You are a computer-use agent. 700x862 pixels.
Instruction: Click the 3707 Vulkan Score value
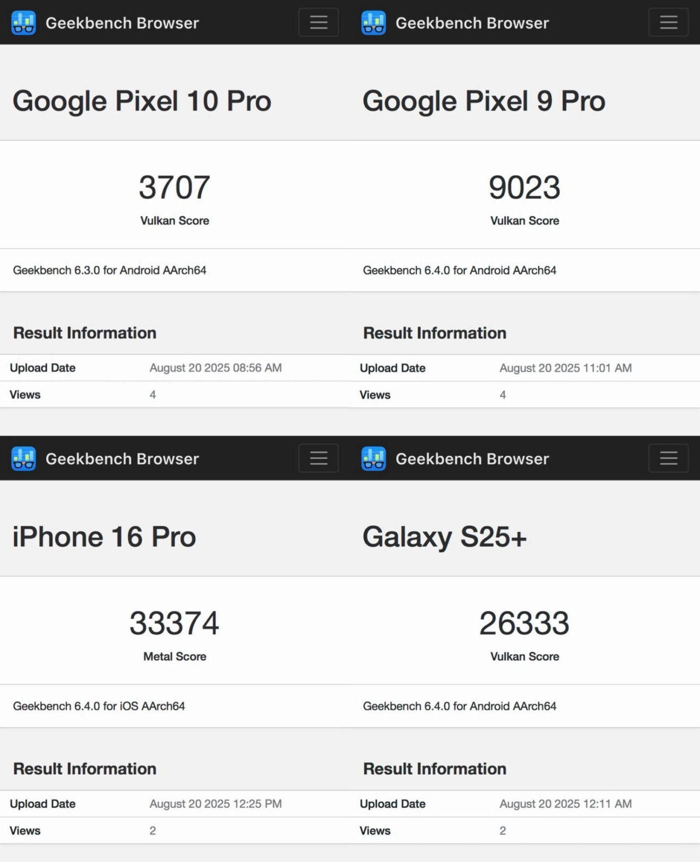[x=174, y=187]
